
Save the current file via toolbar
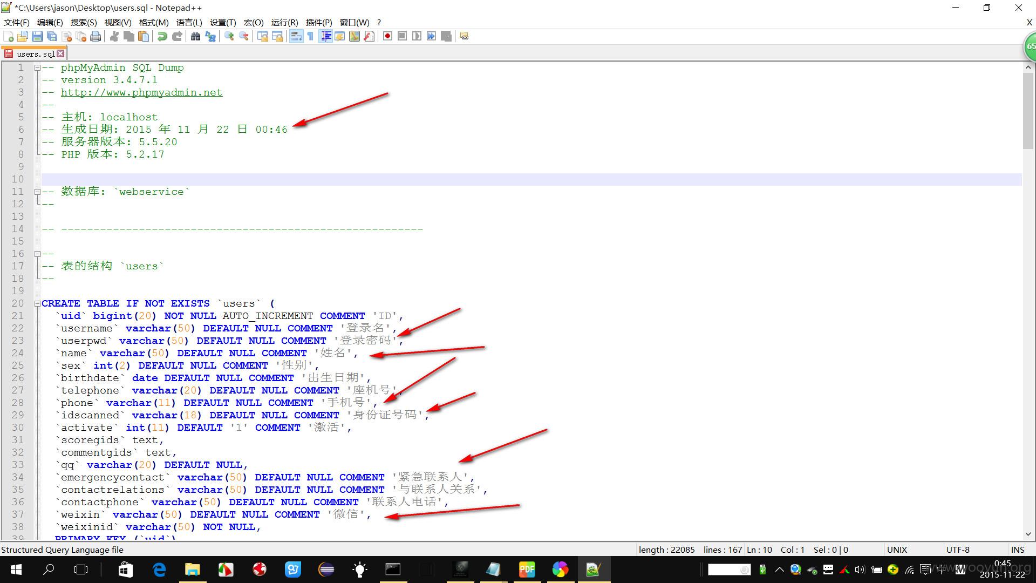[37, 36]
